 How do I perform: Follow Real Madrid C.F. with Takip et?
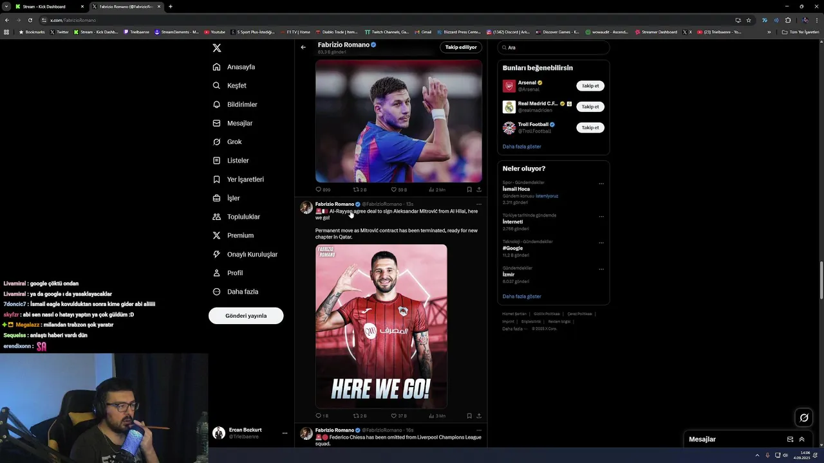click(x=590, y=107)
